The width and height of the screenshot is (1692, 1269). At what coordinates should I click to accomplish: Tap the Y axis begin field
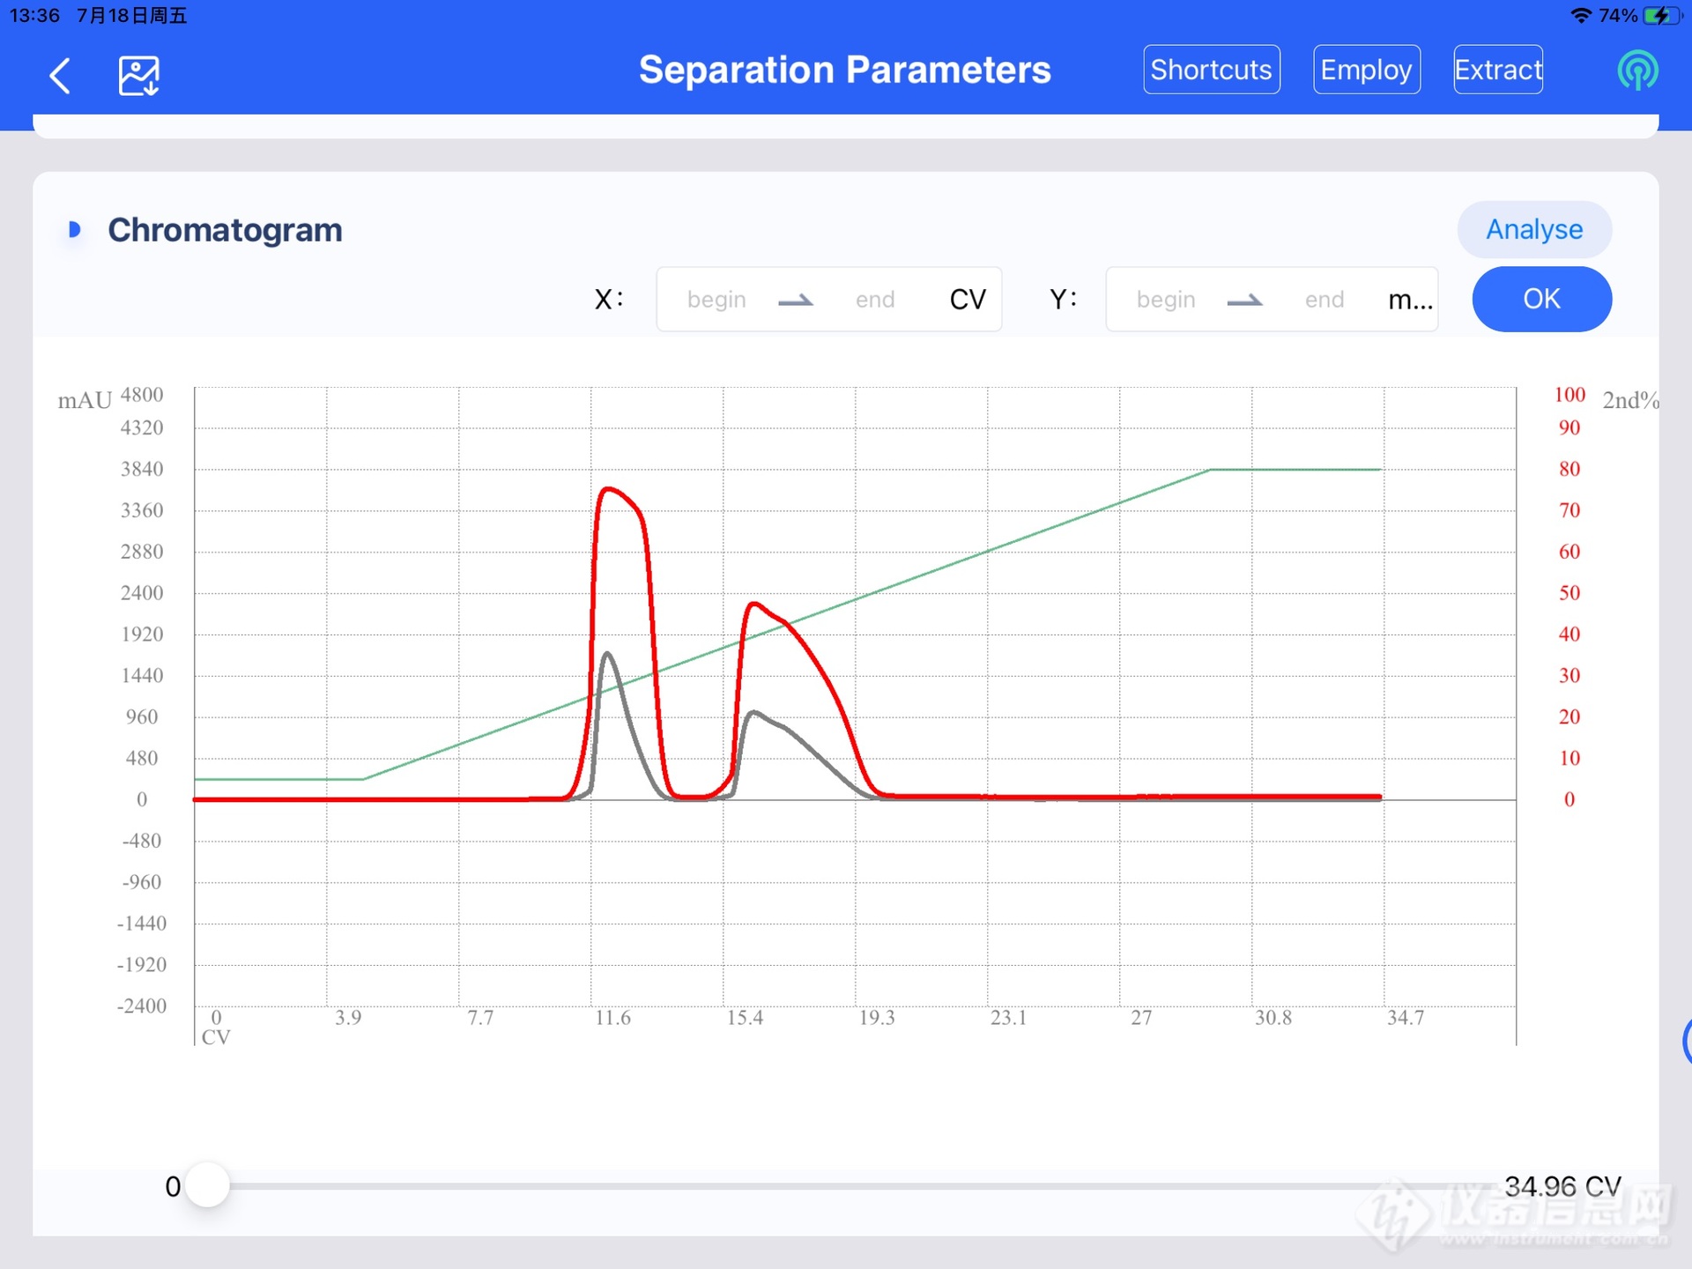tap(1165, 300)
